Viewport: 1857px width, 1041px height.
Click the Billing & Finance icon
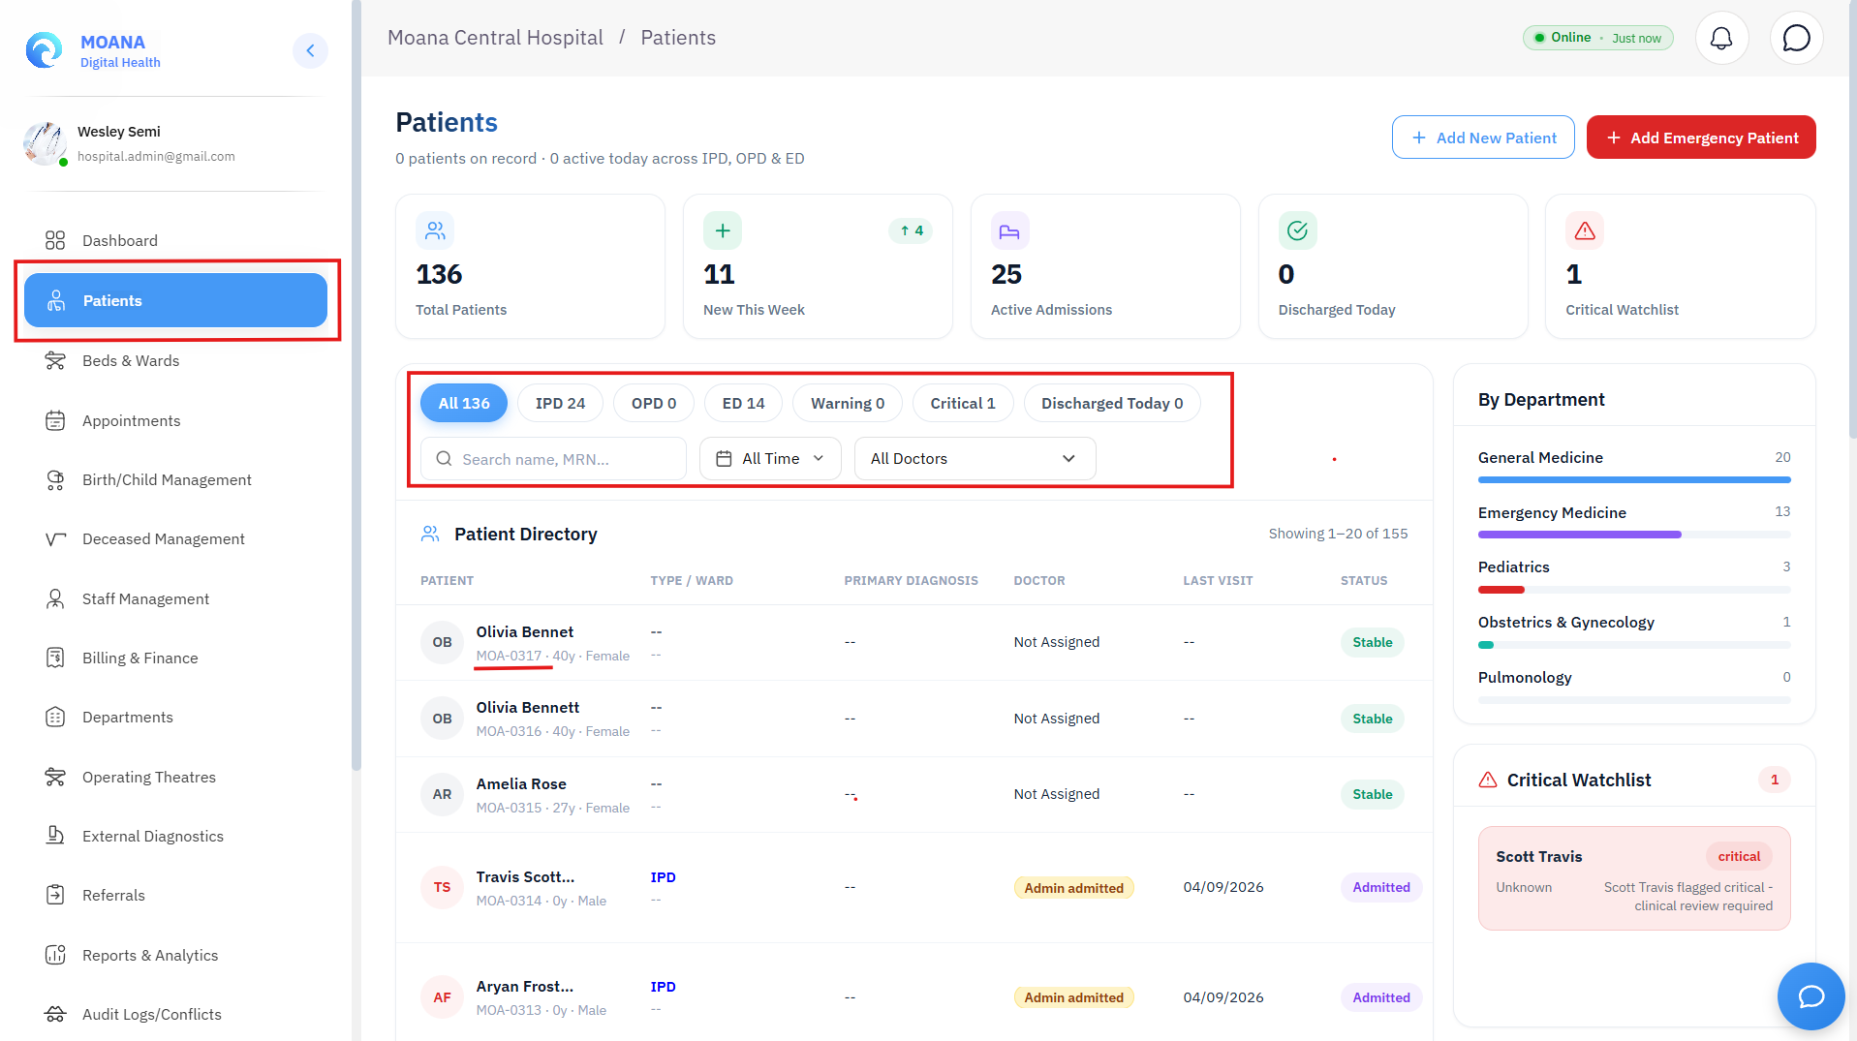click(55, 658)
